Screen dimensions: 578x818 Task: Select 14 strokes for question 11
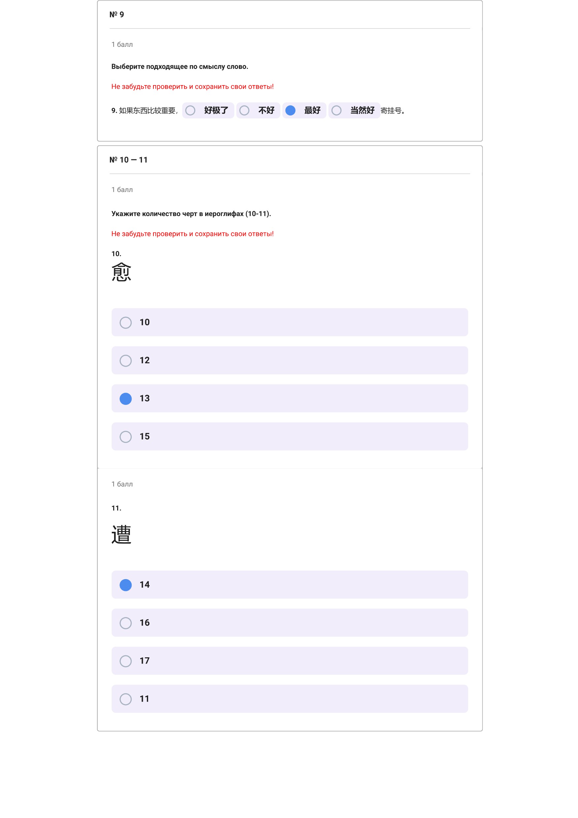point(290,585)
